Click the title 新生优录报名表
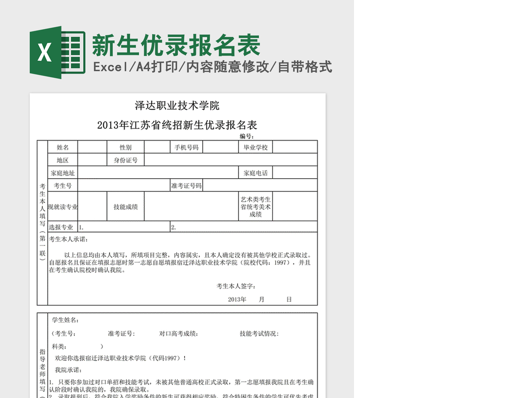The image size is (531, 398). point(176,45)
